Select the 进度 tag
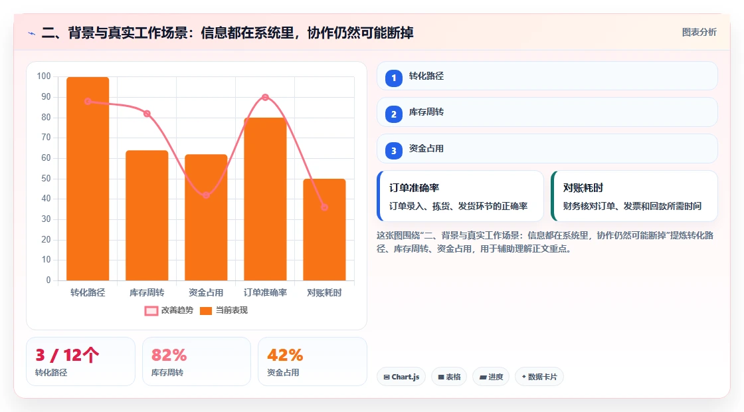 pyautogui.click(x=491, y=377)
